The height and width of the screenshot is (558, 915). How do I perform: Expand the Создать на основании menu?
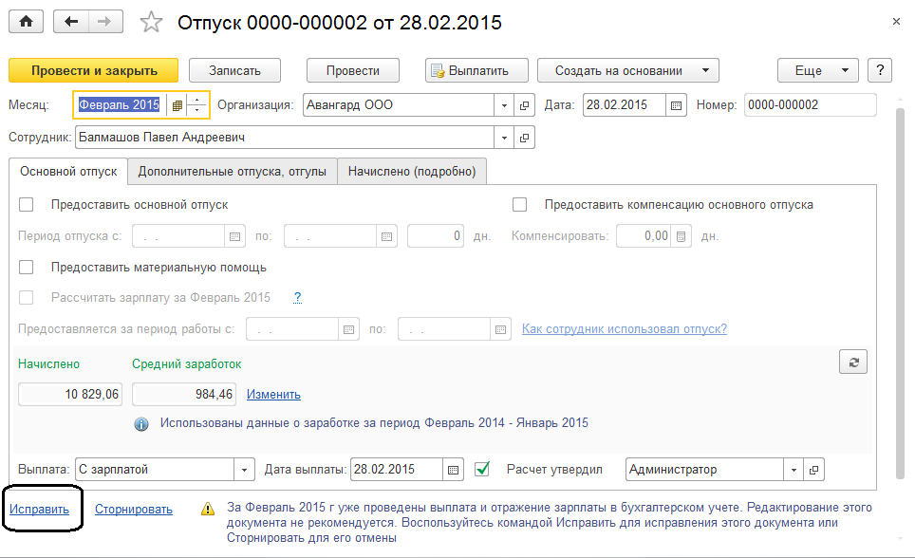pyautogui.click(x=704, y=70)
